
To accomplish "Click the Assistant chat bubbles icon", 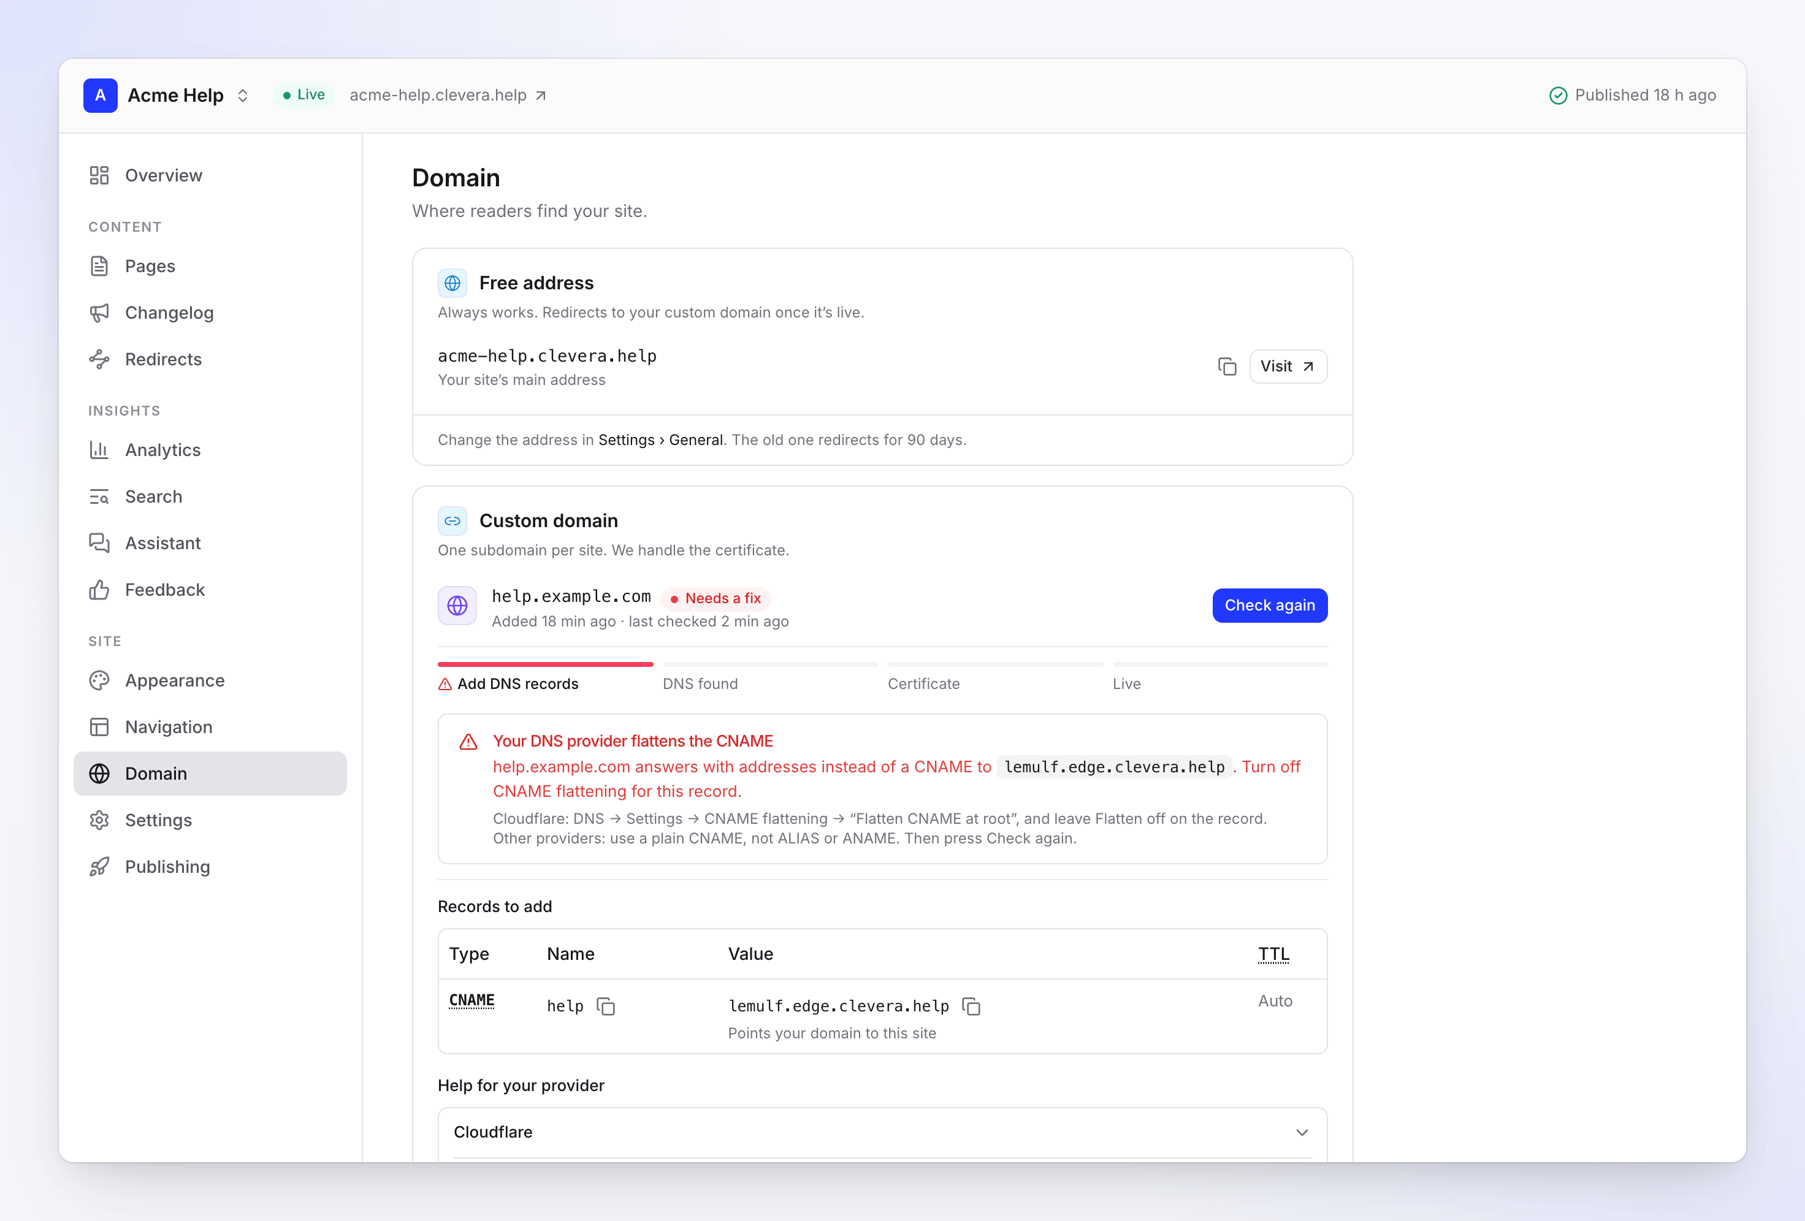I will 99,544.
